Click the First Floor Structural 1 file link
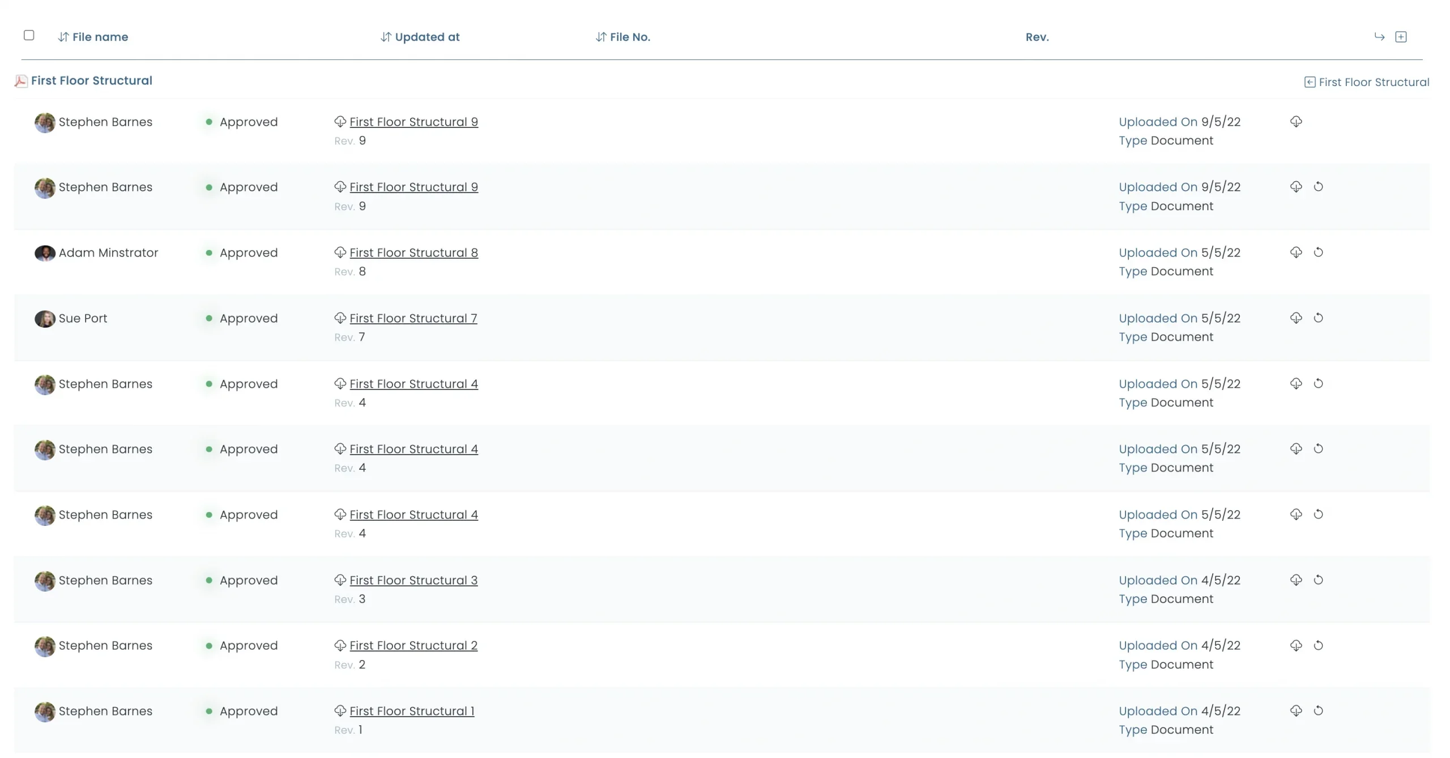Viewport: 1450px width, 758px height. [412, 711]
